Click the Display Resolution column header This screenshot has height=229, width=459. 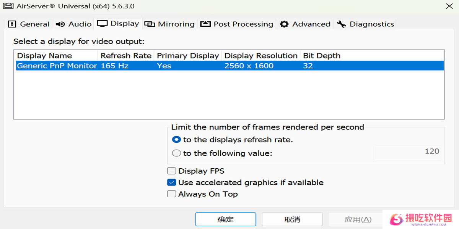coord(261,56)
